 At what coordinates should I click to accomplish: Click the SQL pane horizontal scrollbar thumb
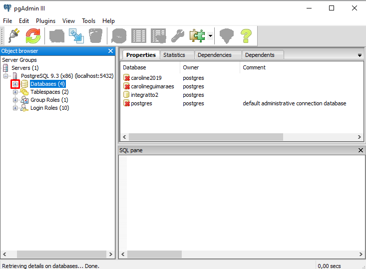154,255
